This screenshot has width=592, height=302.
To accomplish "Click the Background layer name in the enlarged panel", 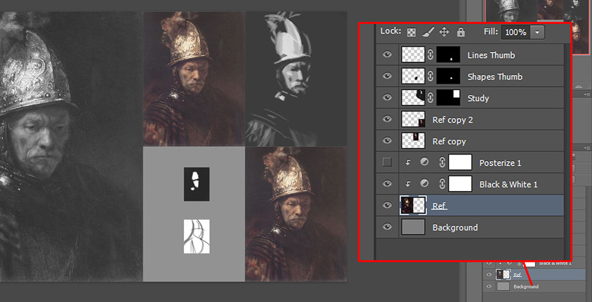I will click(x=455, y=228).
